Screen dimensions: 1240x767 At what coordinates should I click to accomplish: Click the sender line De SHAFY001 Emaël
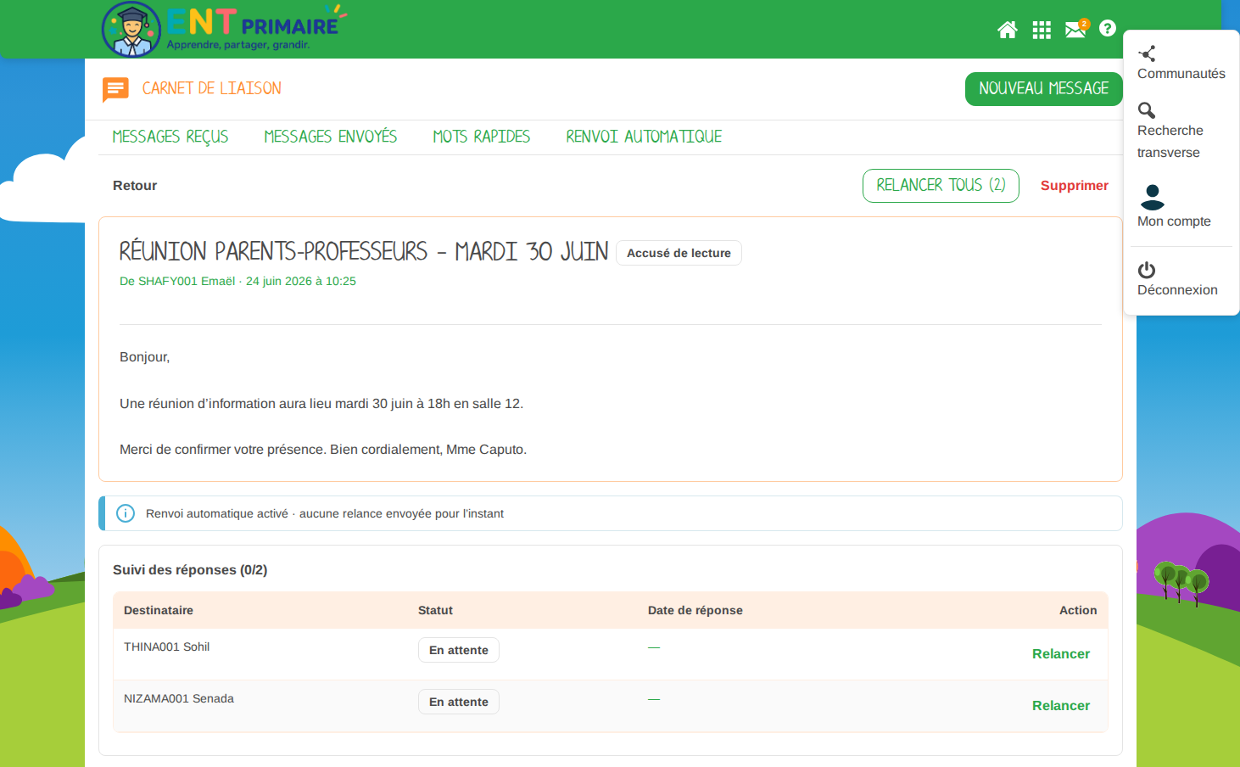[237, 281]
